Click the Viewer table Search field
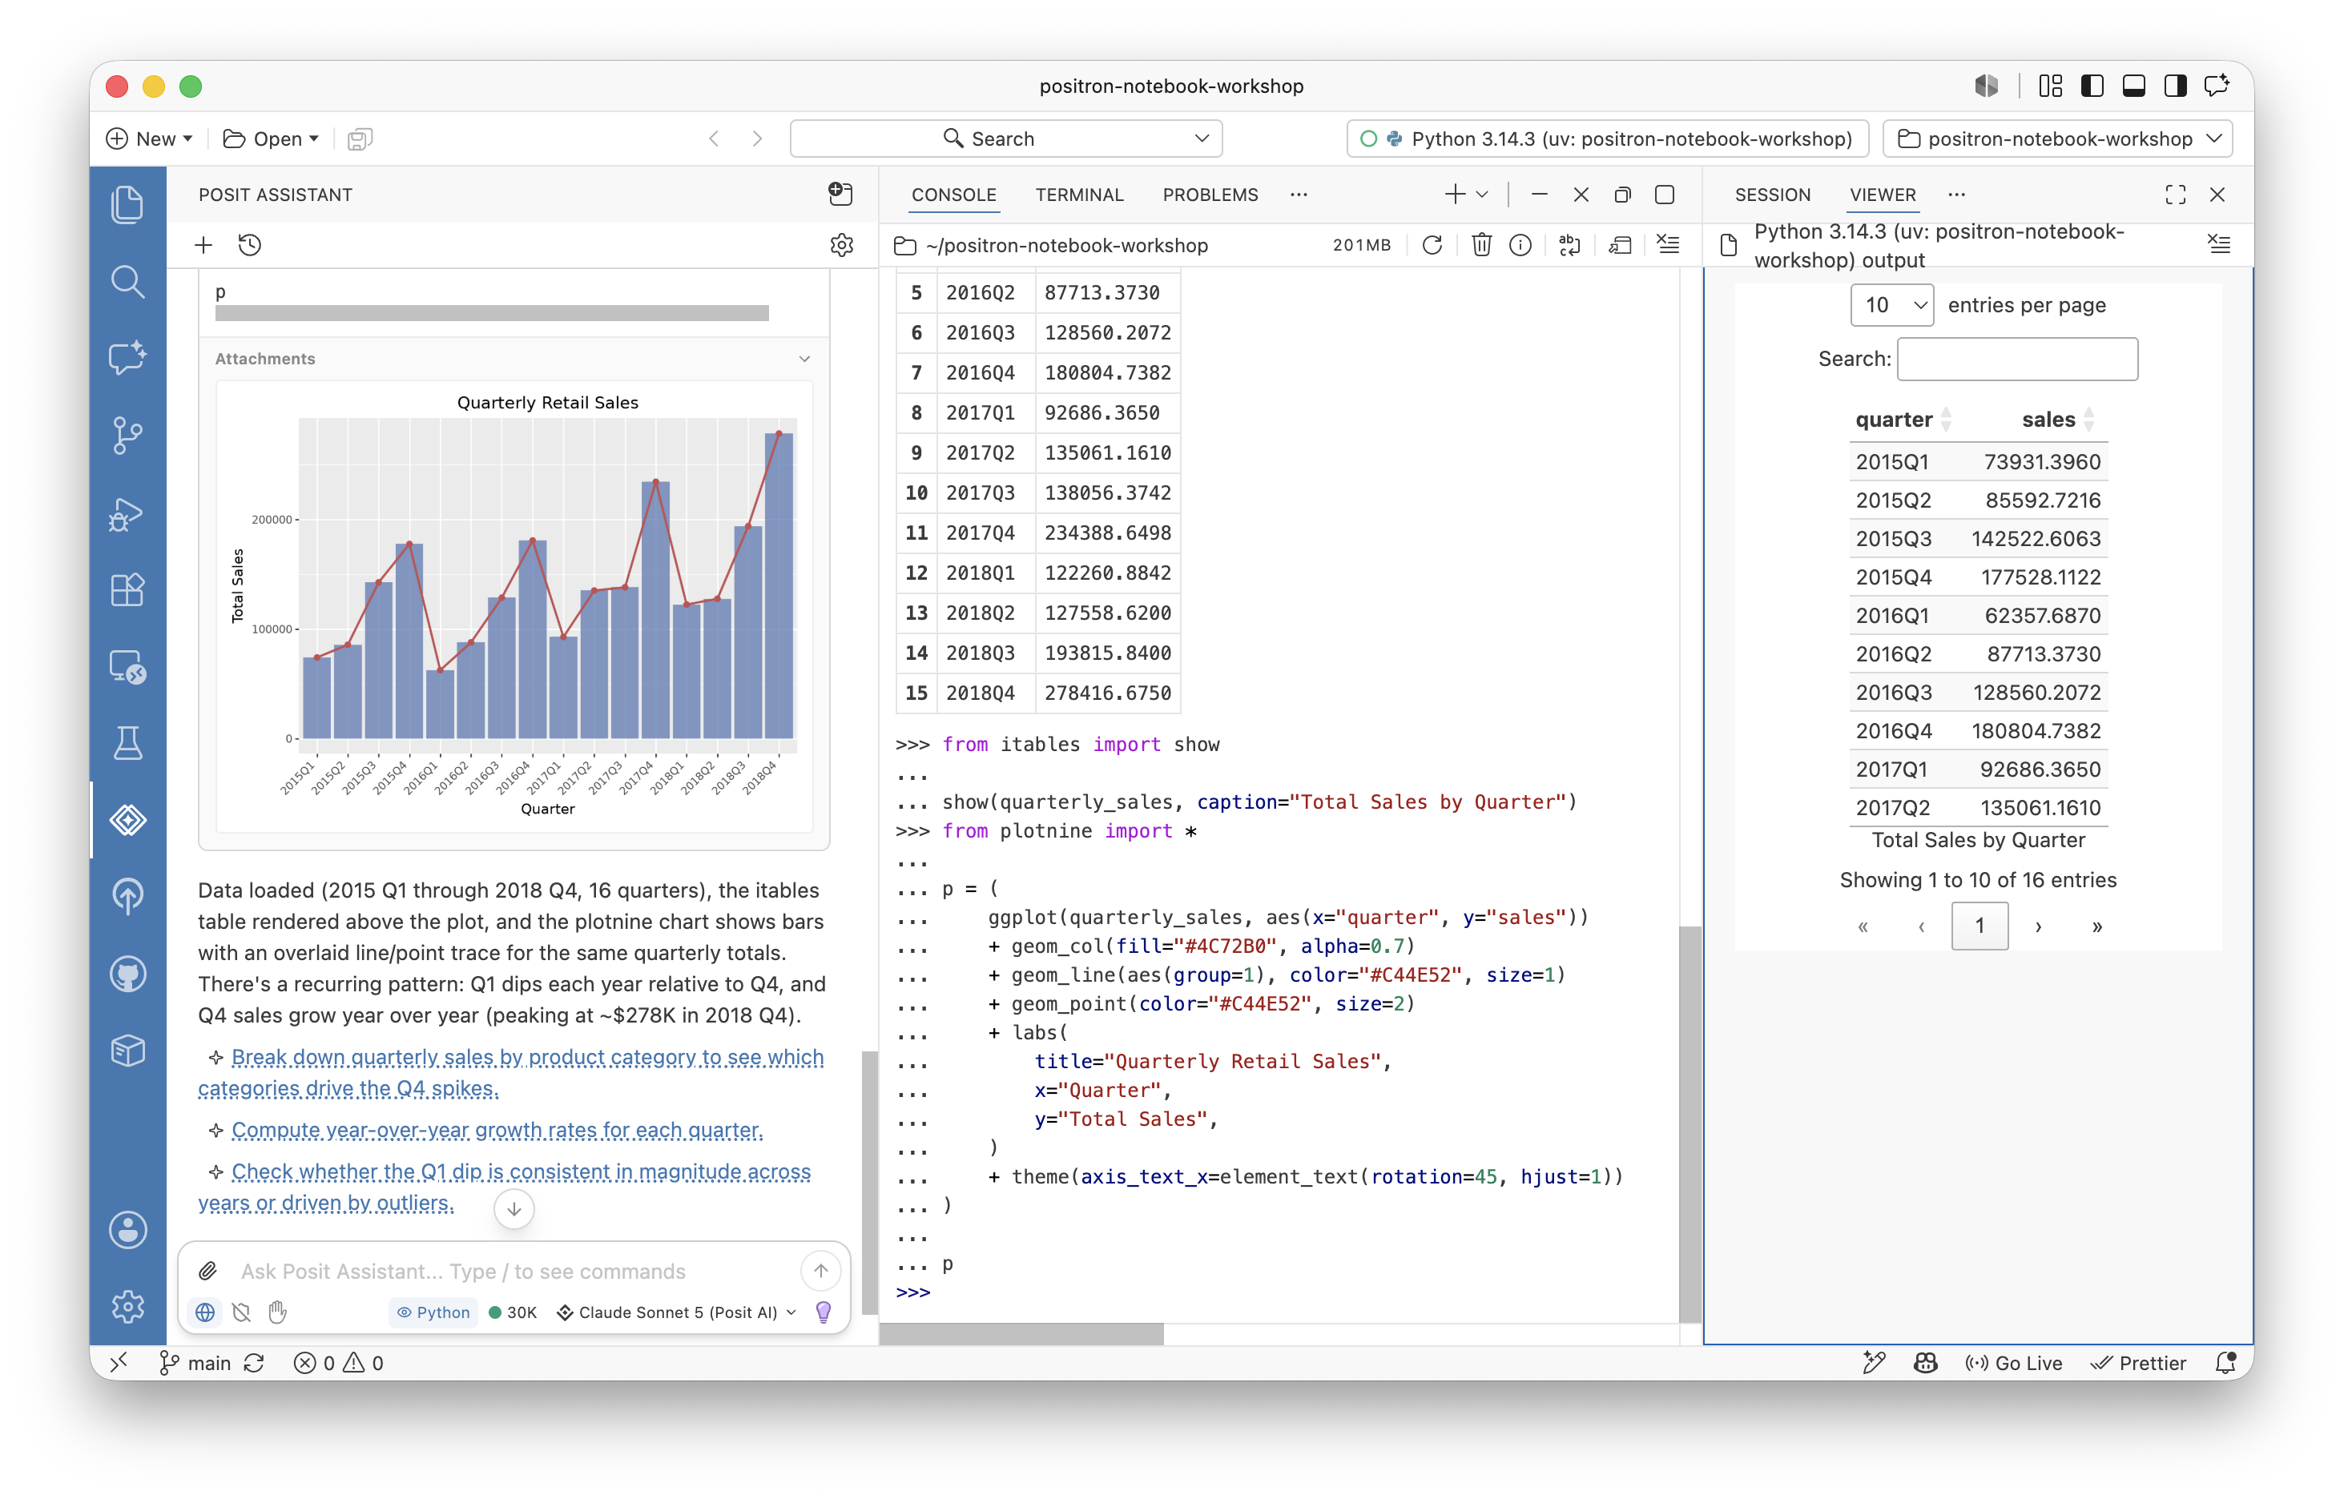The height and width of the screenshot is (1499, 2344). [2017, 360]
